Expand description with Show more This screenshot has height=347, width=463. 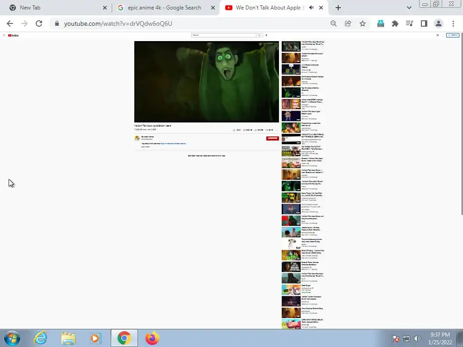tap(146, 147)
